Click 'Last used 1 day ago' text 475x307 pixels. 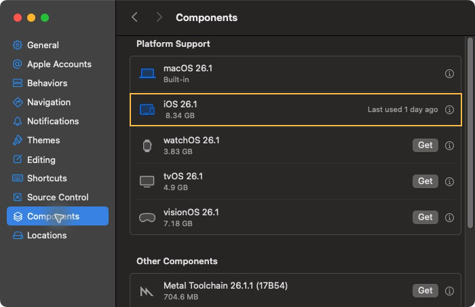pyautogui.click(x=402, y=109)
